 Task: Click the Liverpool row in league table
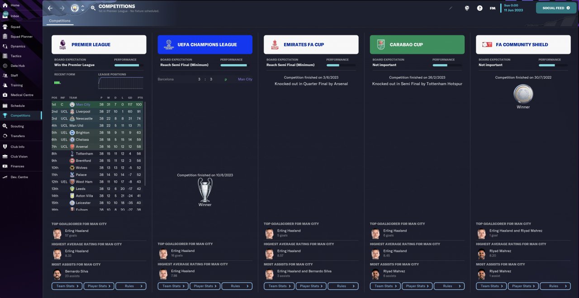click(97, 112)
